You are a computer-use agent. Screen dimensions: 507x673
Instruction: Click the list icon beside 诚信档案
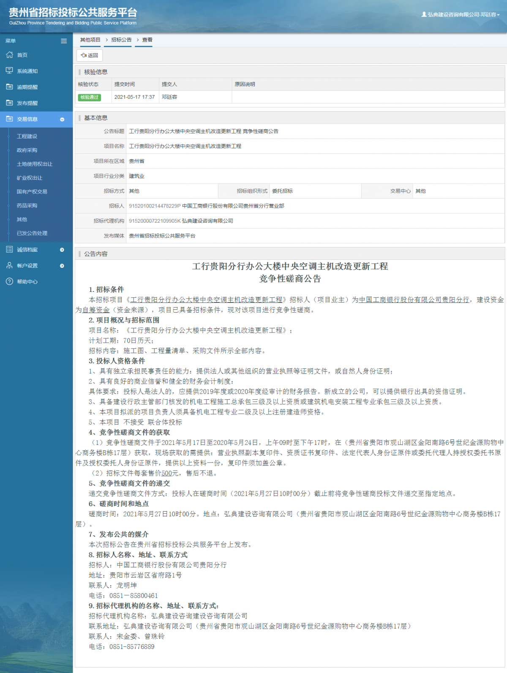[x=9, y=249]
